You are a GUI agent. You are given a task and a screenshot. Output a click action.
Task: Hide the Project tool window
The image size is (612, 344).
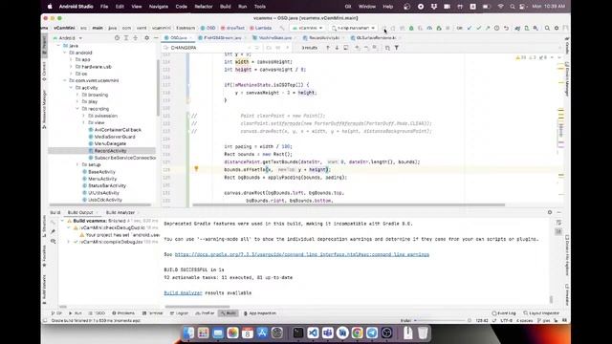156,38
